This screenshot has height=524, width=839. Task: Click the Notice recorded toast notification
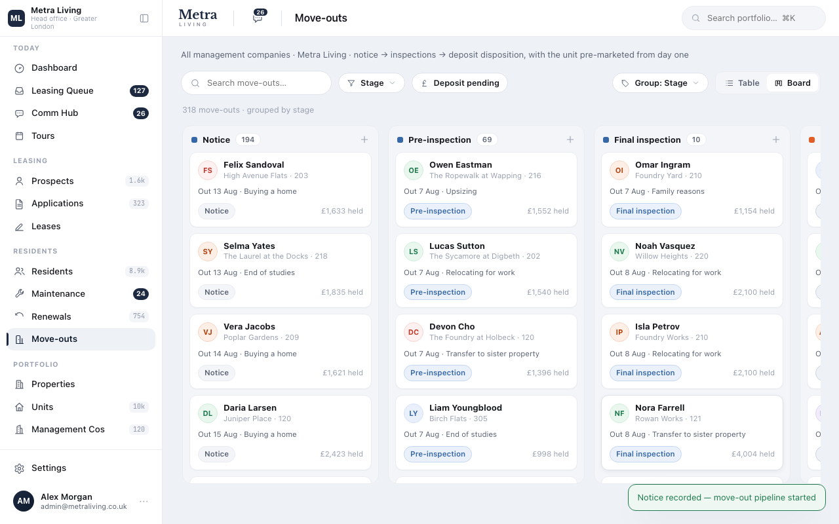tap(726, 498)
